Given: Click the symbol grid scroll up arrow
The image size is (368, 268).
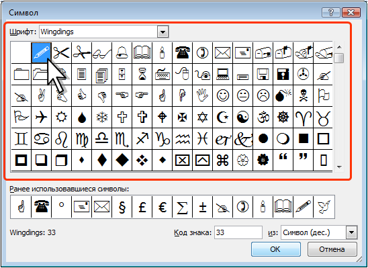Looking at the screenshot, I should click(x=339, y=47).
